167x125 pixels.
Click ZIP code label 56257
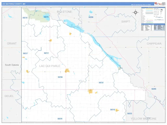tap(25, 53)
